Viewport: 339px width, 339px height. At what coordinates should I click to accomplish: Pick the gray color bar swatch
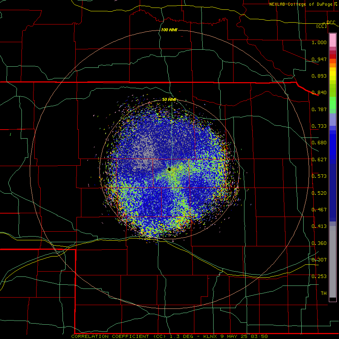coord(333,262)
